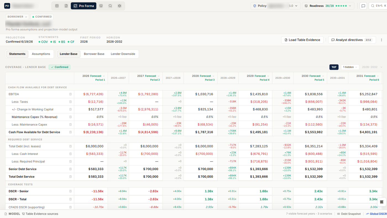The image size is (387, 218).
Task: Expand the Readiness 28/28 dropdown
Action: coord(328,6)
